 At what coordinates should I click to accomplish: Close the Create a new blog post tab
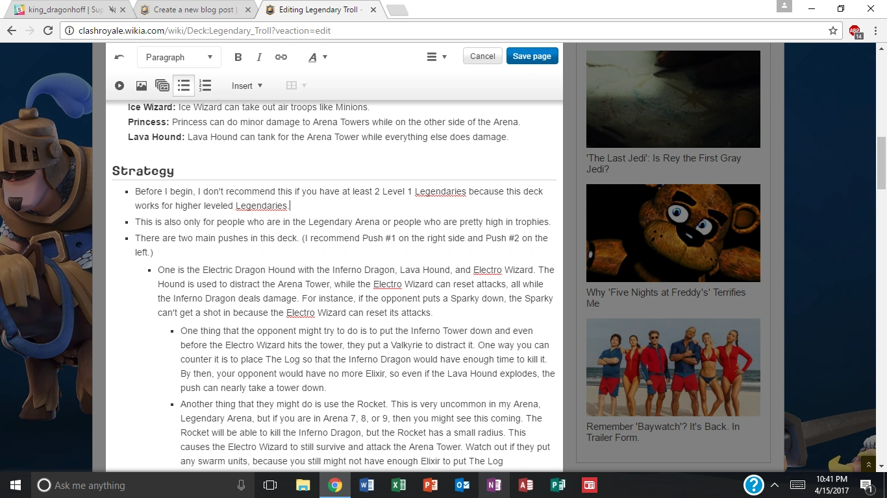click(x=249, y=10)
